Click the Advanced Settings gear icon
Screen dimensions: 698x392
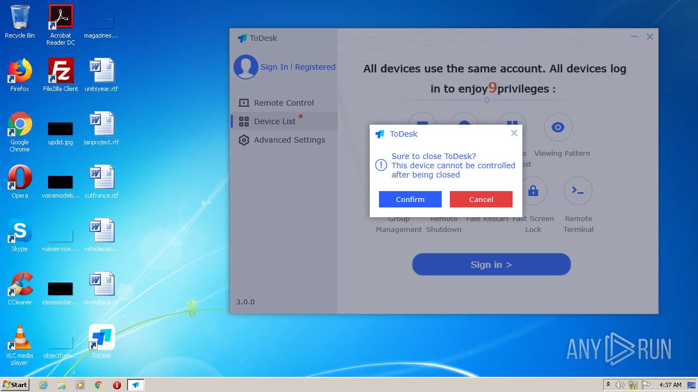[x=244, y=140]
